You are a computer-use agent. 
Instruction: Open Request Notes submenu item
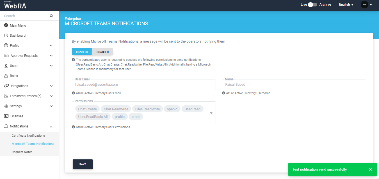(22, 152)
